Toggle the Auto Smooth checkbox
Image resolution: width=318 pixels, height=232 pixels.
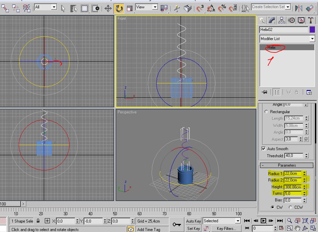(263, 148)
